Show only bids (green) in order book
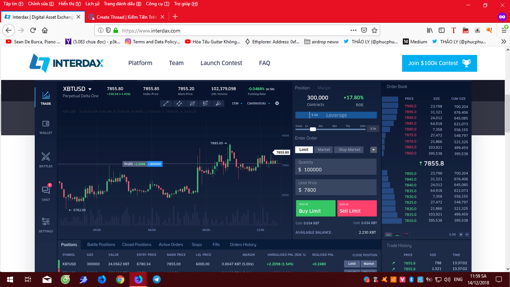This screenshot has height=287, width=510. coord(397,235)
